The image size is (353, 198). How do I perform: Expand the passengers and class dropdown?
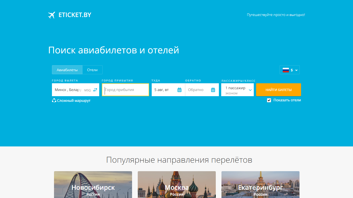coord(237,90)
